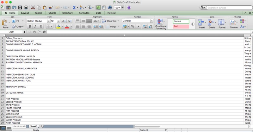The height and width of the screenshot is (132, 253).
Task: Apply the red font color button
Action: coord(67,26)
